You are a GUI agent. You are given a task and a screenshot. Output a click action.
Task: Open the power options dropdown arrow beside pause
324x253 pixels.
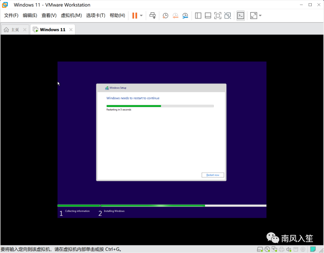point(141,16)
